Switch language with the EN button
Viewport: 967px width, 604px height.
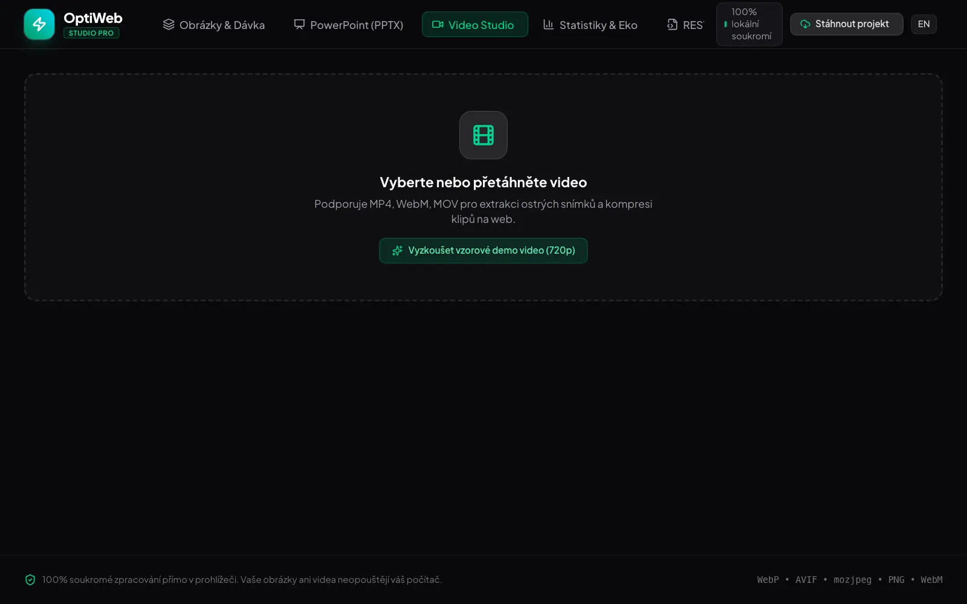(x=923, y=24)
